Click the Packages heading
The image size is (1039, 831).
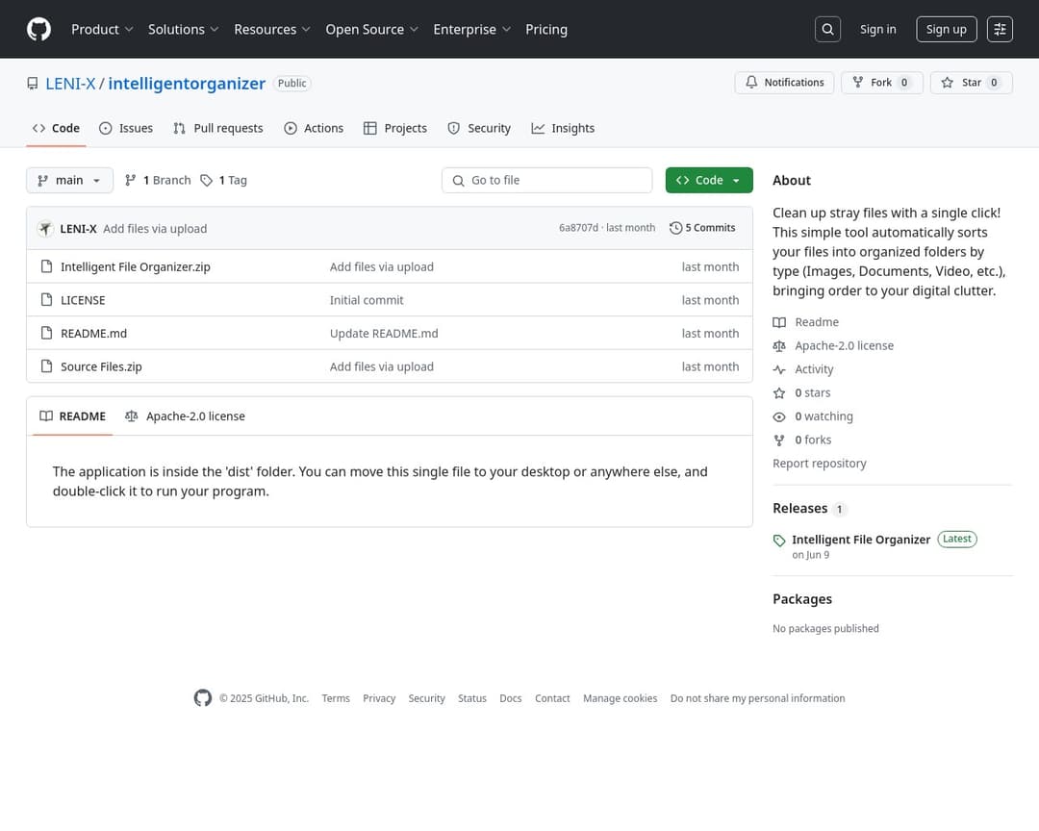pos(801,599)
